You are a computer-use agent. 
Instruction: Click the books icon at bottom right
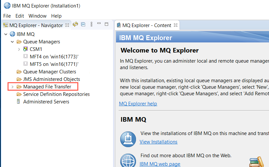click(257, 162)
